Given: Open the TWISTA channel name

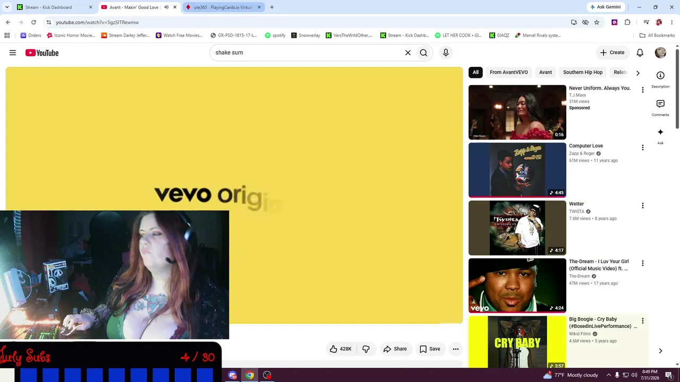Looking at the screenshot, I should point(576,211).
